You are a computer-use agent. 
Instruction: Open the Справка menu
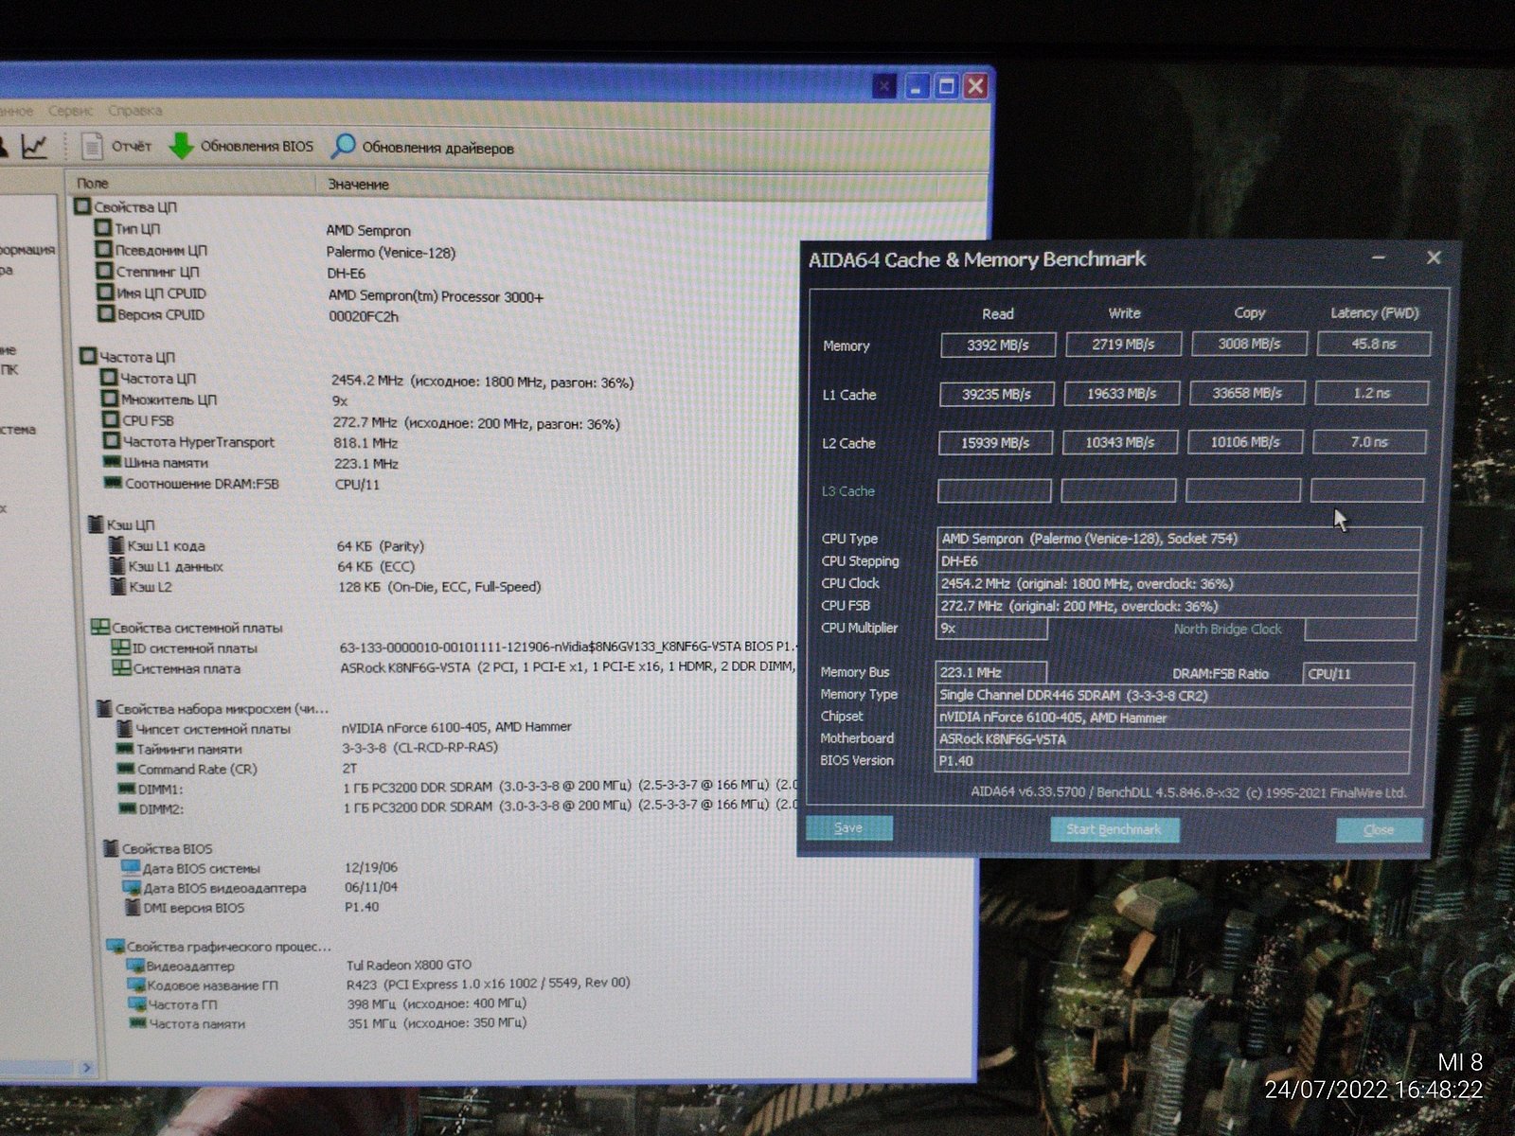tap(134, 111)
